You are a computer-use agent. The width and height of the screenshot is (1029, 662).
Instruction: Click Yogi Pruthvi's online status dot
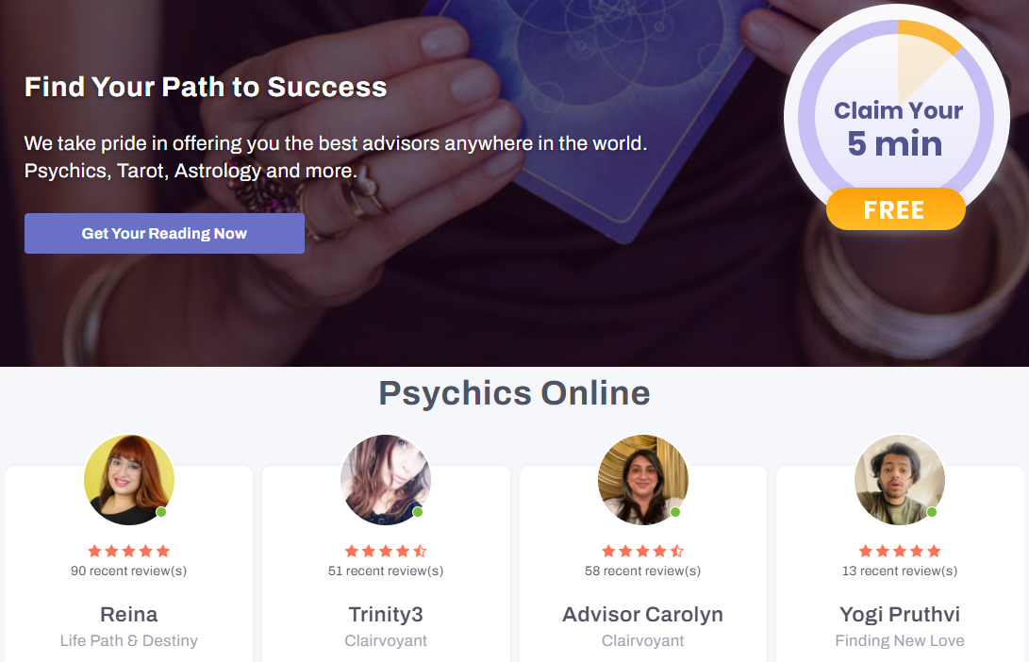(931, 512)
